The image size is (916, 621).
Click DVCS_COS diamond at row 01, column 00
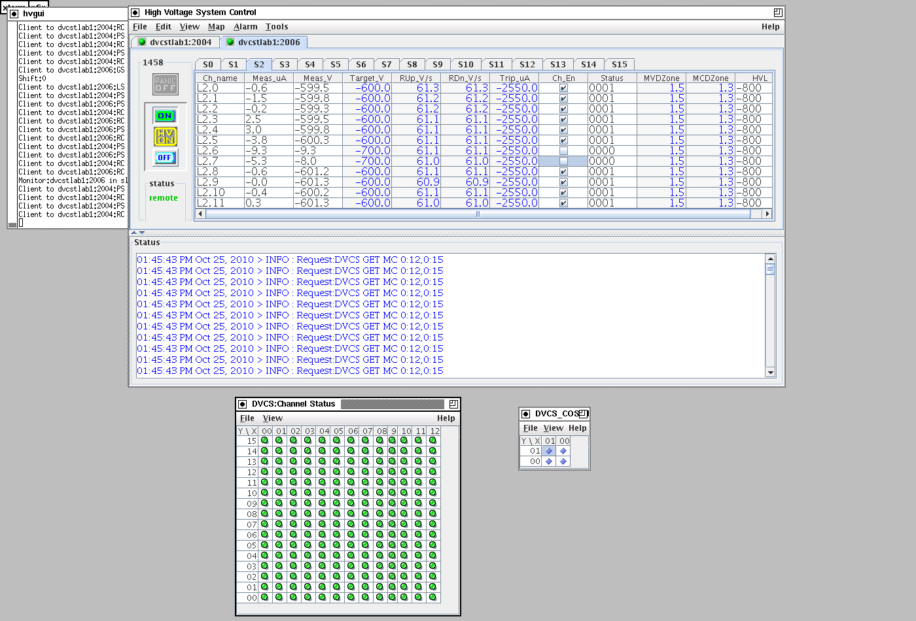tap(563, 451)
